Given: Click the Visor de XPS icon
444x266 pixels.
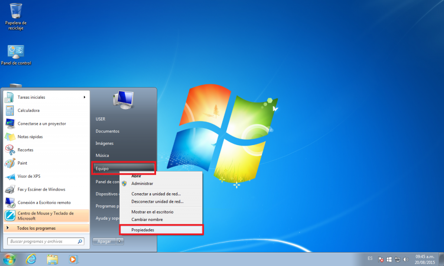Looking at the screenshot, I should (10, 176).
